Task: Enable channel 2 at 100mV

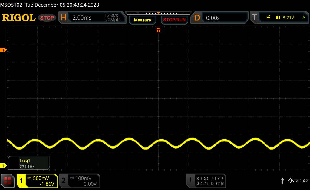Action: 64,181
